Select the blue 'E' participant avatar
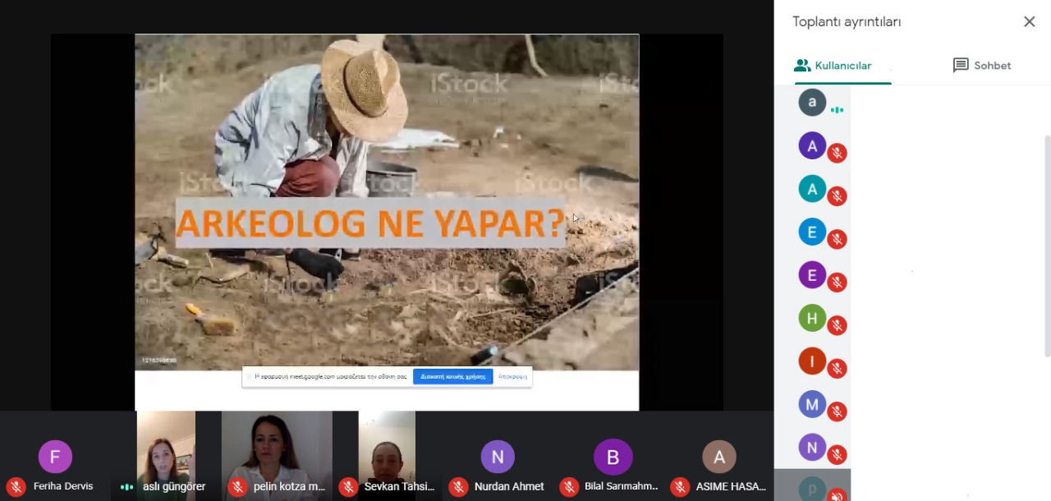Image resolution: width=1051 pixels, height=501 pixels. 812,232
